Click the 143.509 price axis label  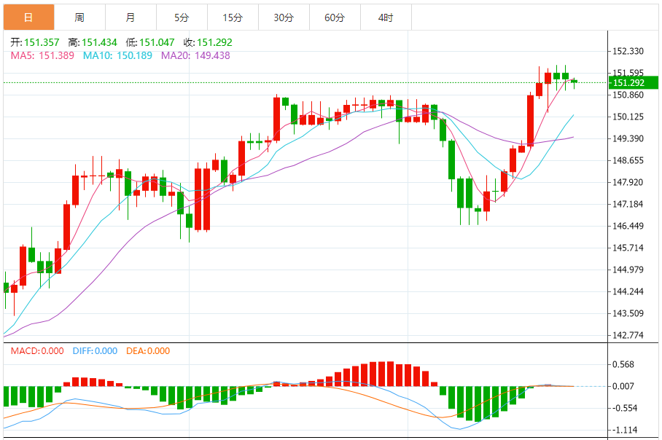point(628,313)
